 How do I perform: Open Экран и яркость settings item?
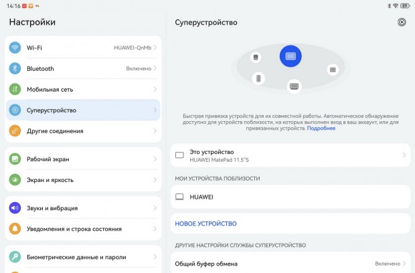click(x=83, y=180)
